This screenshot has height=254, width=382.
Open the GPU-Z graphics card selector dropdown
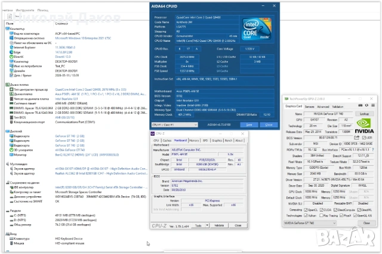[310, 223]
